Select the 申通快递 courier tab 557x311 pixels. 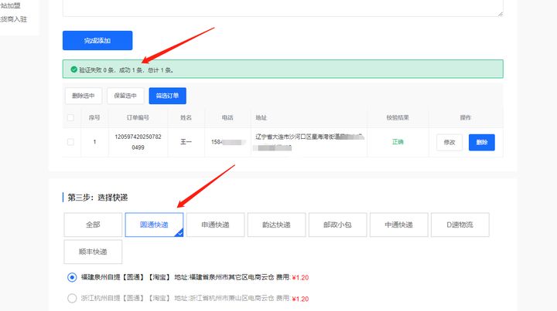click(215, 225)
